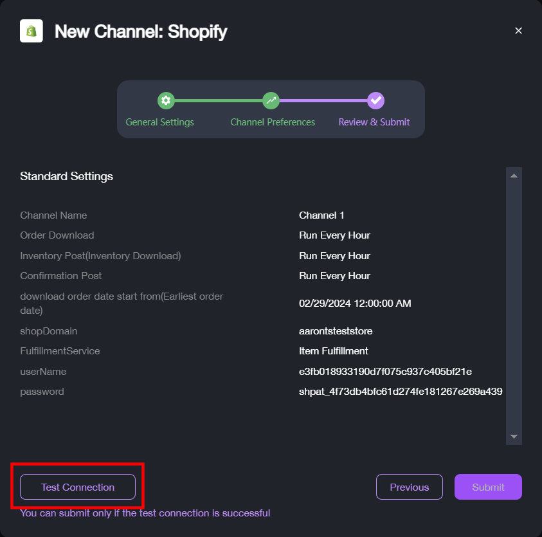Test the Shopify connection

[78, 487]
